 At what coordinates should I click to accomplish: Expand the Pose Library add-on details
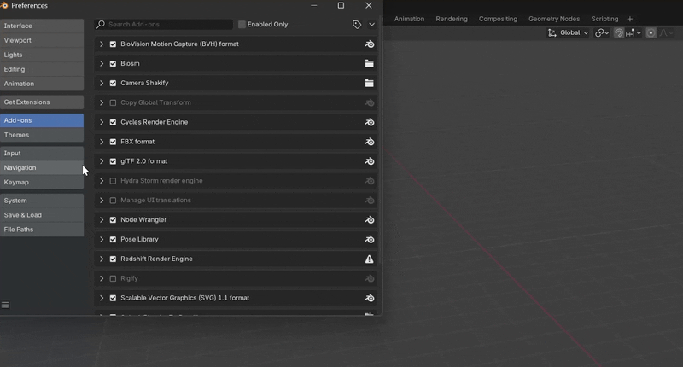(102, 240)
